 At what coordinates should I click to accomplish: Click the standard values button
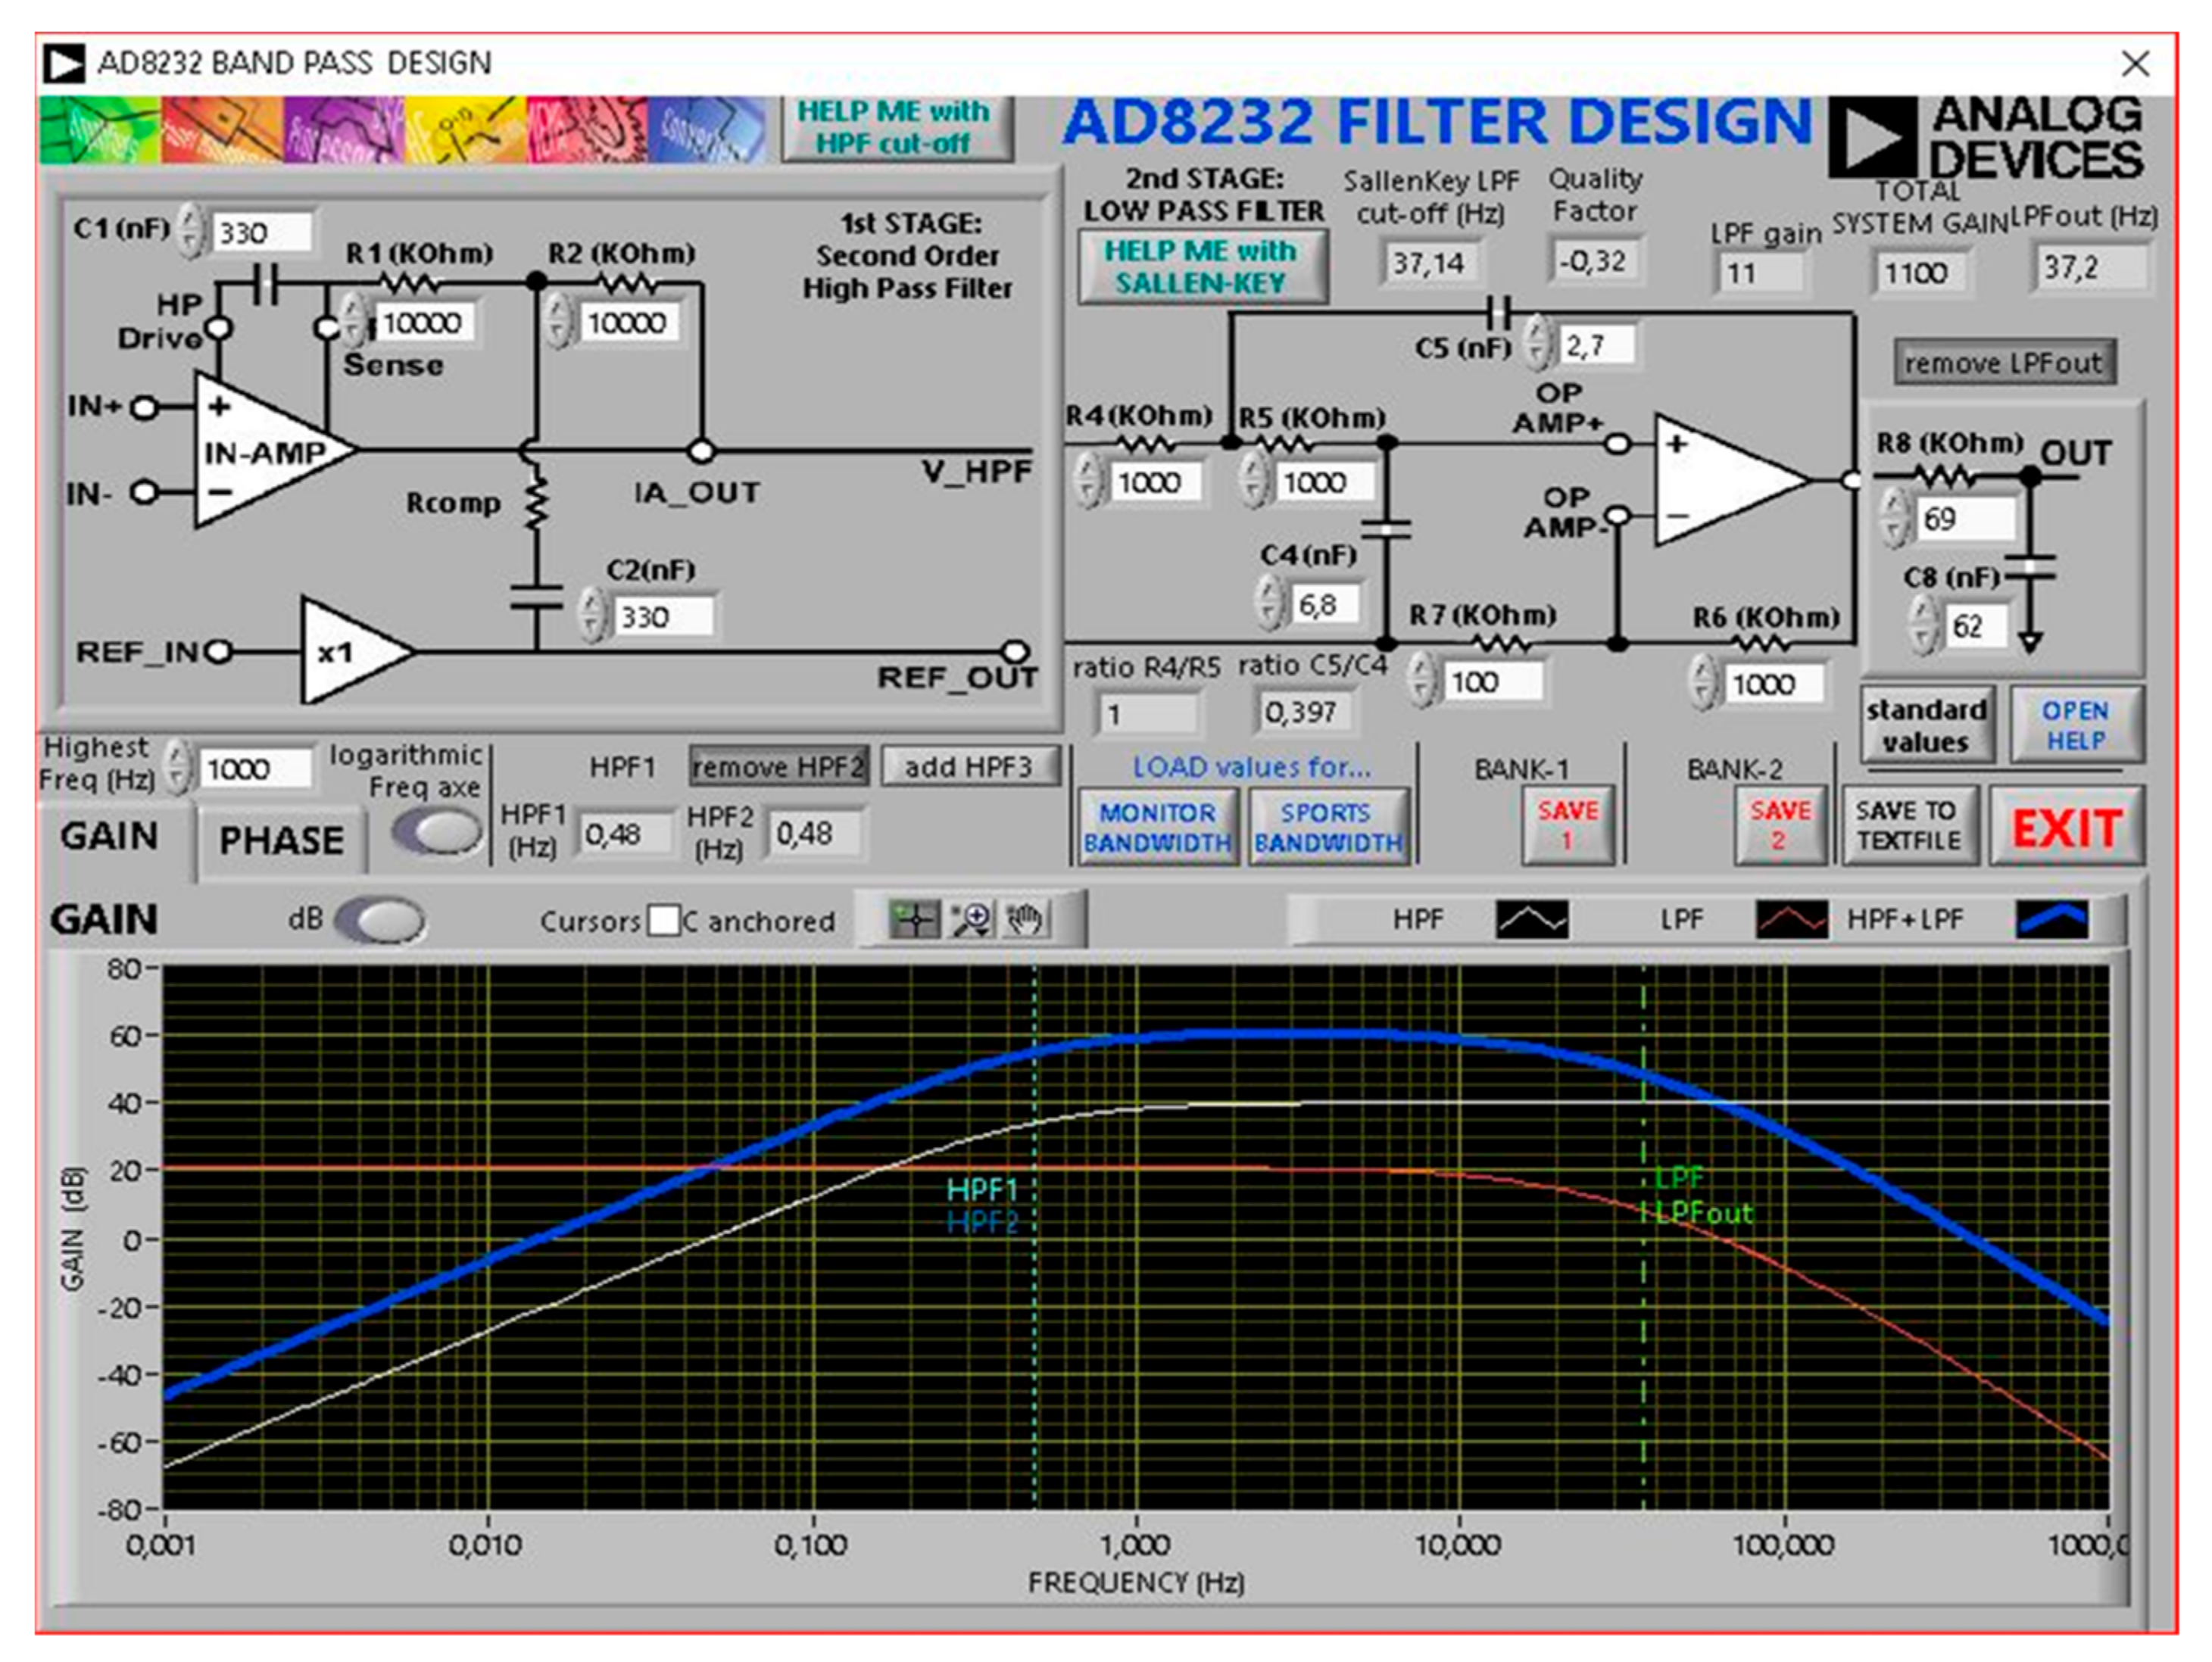1927,726
